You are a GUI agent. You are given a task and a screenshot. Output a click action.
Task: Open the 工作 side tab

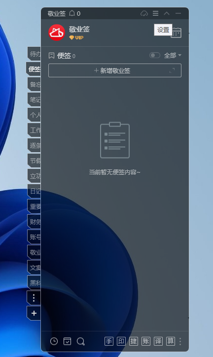(x=34, y=130)
